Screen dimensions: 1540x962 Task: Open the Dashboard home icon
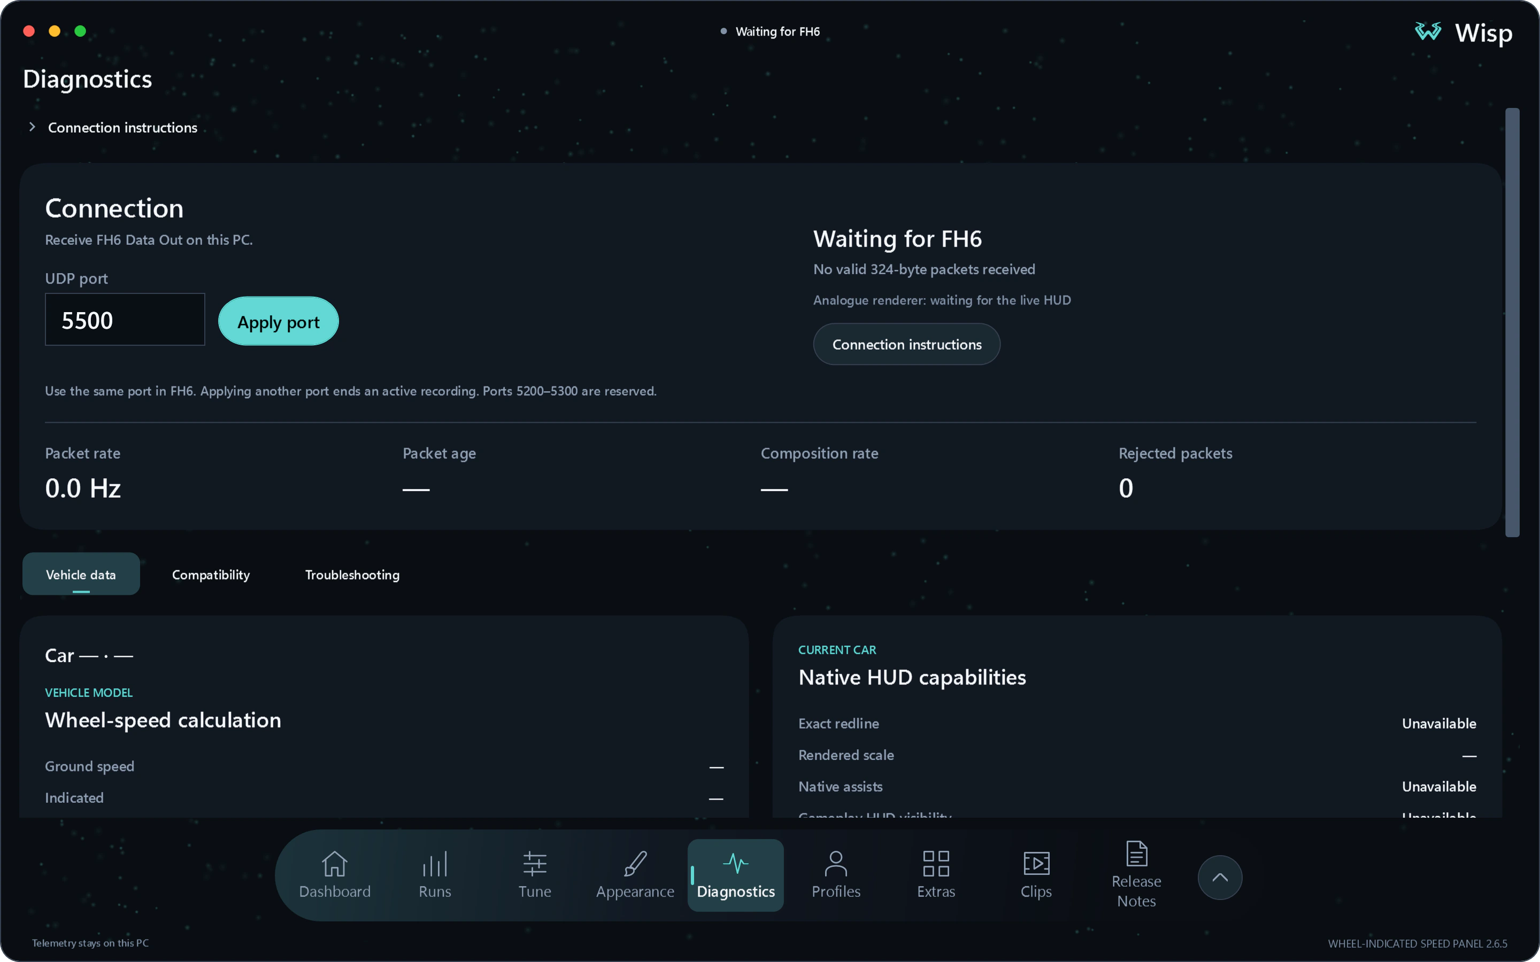click(x=334, y=863)
